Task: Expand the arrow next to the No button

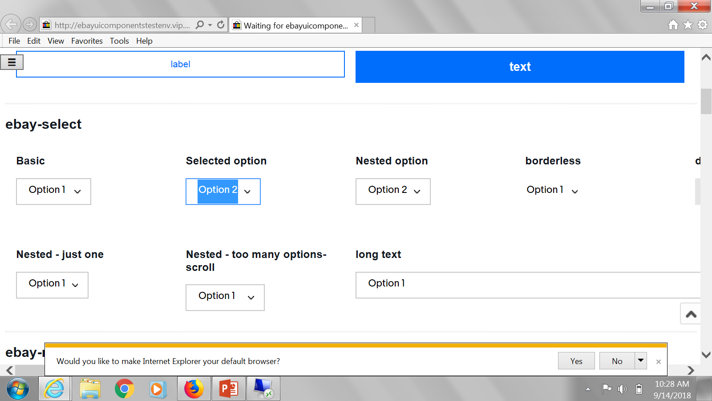Action: [641, 361]
